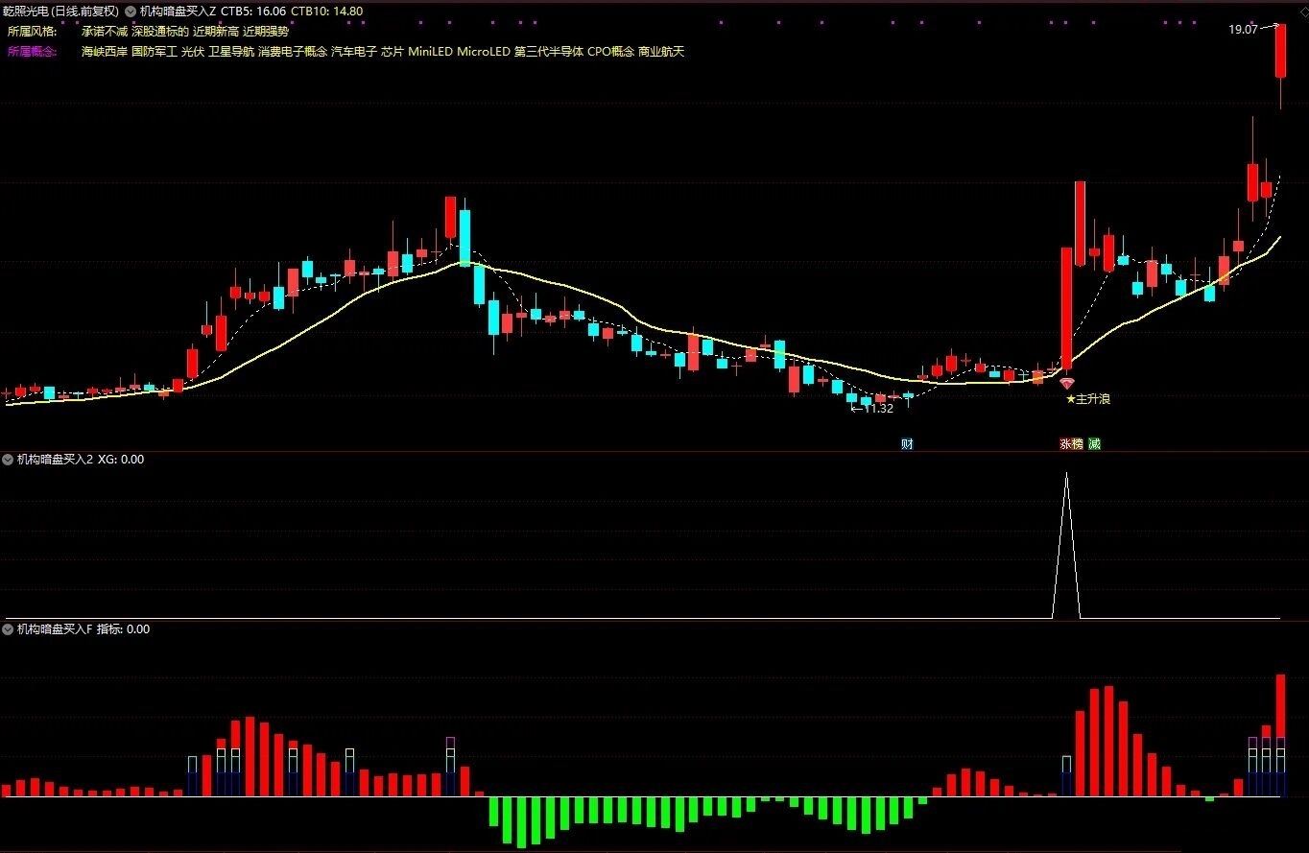
Task: Open the MicroLED concept tag
Action: tap(484, 52)
